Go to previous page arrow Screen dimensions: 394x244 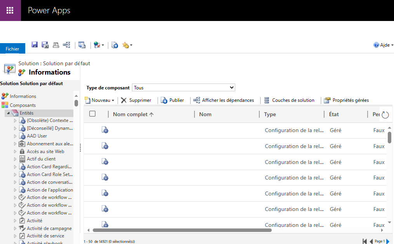(x=371, y=241)
